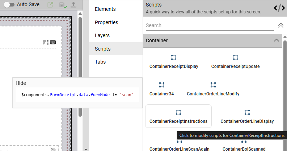The image size is (287, 151).
Task: Switch to the Properties tab
Action: [106, 22]
